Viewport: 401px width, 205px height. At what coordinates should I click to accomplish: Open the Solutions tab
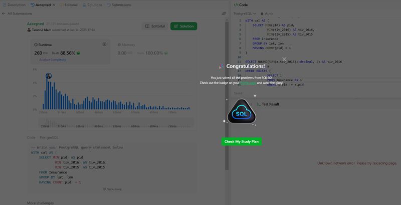(92, 5)
